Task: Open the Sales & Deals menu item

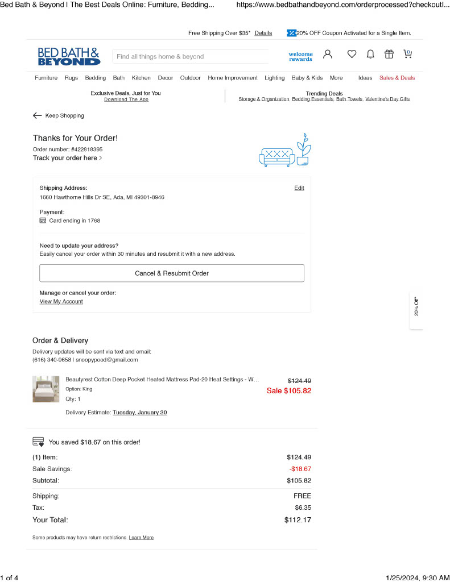Action: 397,78
